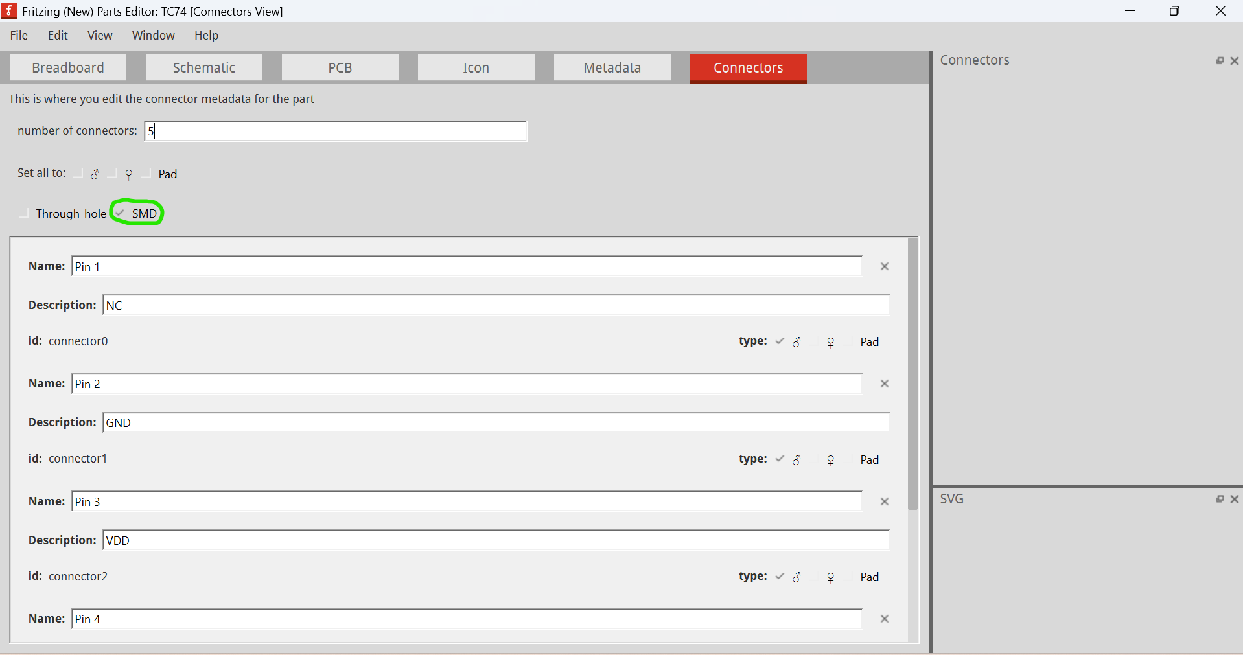Switch to the Breadboard view tab
This screenshot has height=655, width=1243.
pyautogui.click(x=68, y=67)
